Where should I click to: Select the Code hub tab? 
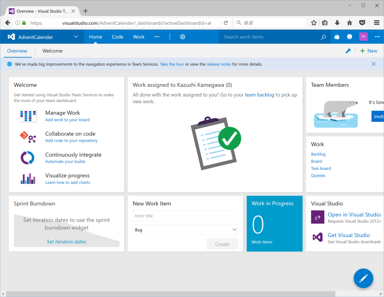tap(117, 37)
